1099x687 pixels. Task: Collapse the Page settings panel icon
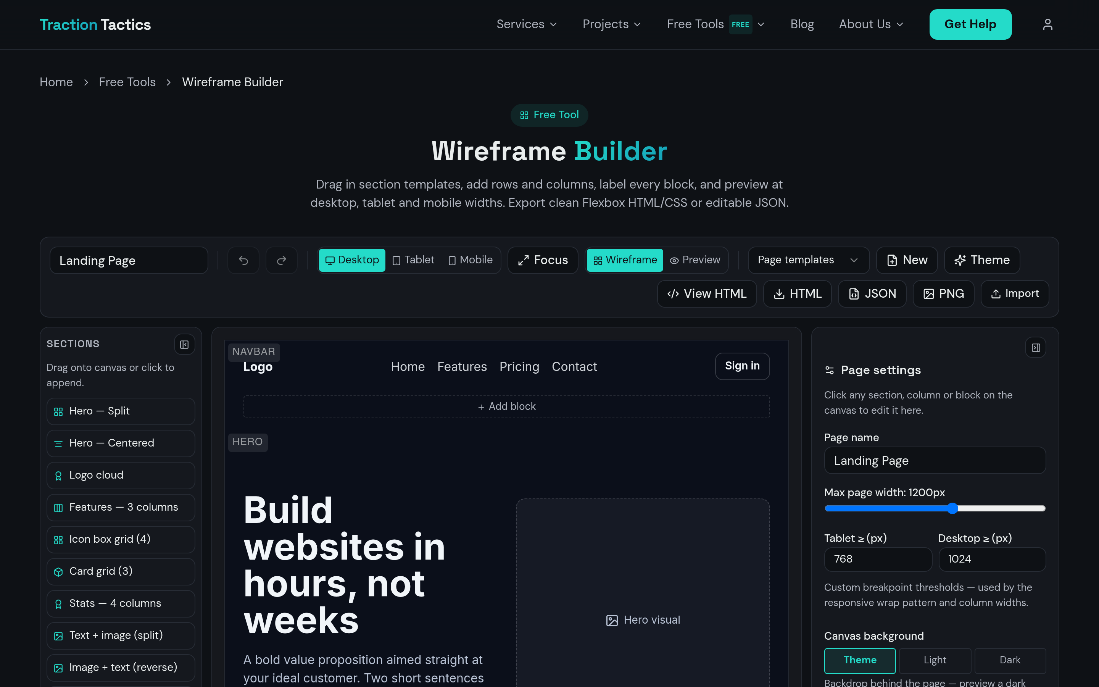pyautogui.click(x=1035, y=348)
